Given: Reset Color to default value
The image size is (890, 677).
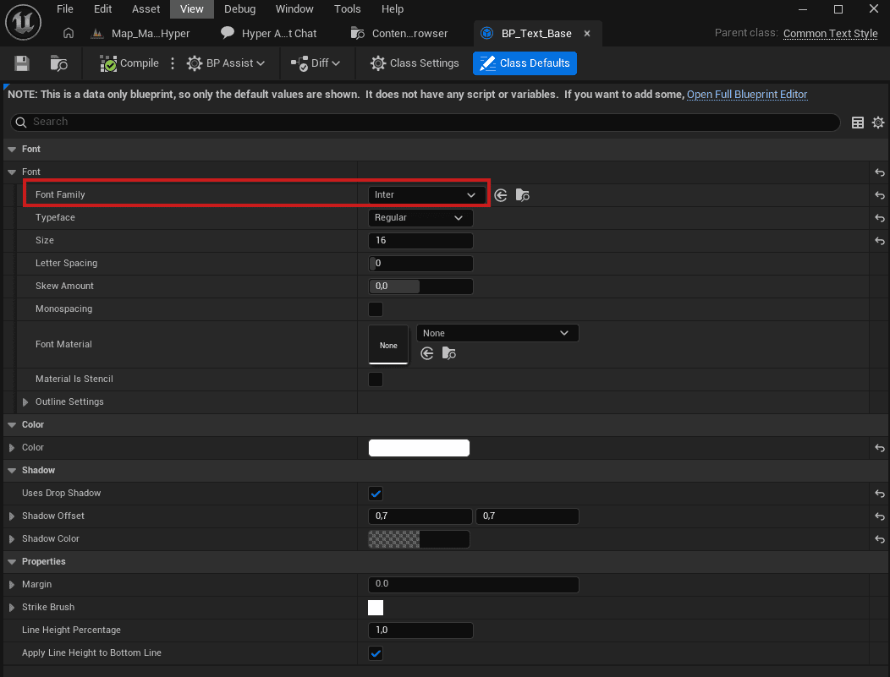Looking at the screenshot, I should tap(880, 448).
